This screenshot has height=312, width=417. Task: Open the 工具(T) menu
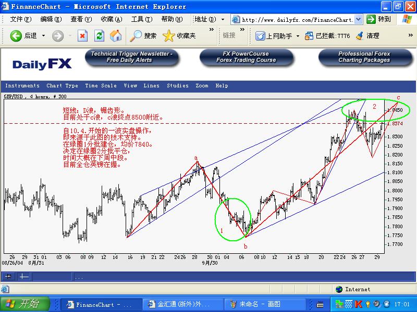(x=141, y=19)
